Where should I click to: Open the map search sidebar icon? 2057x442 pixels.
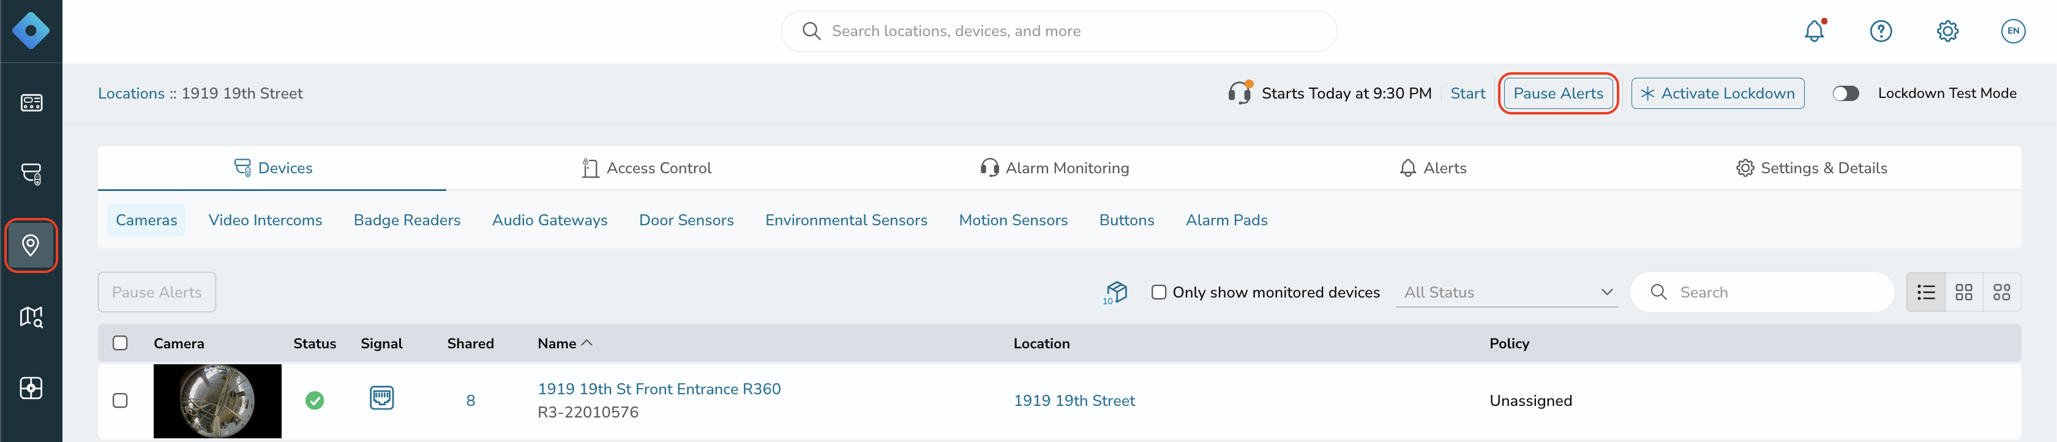(31, 317)
